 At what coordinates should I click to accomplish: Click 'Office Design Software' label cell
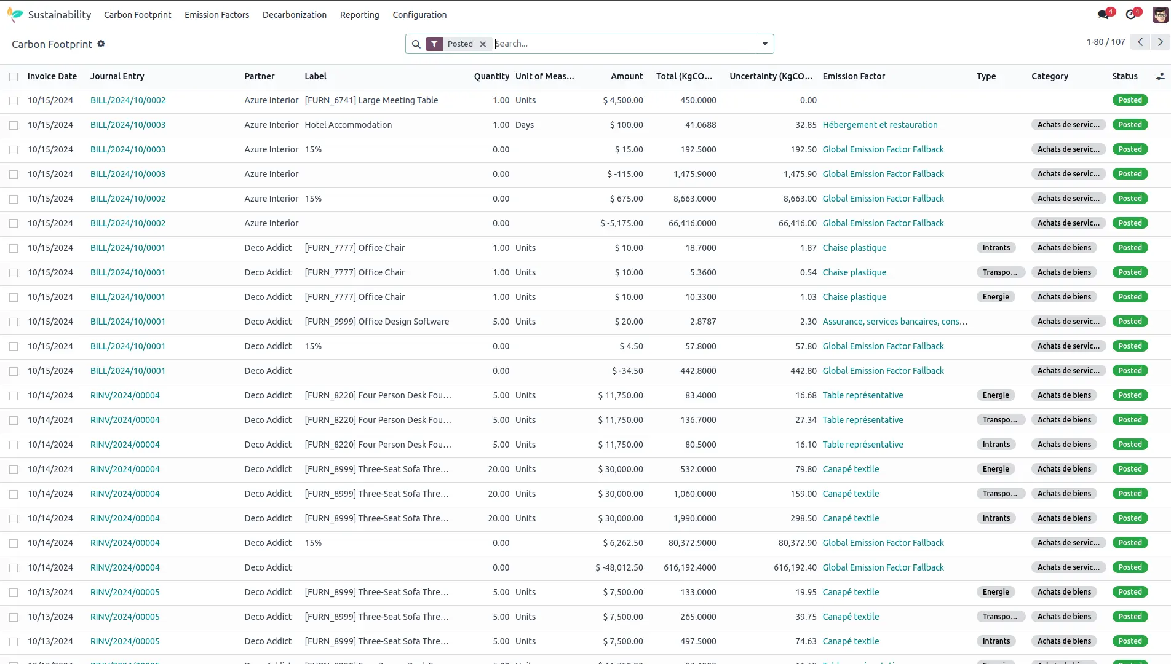coord(377,322)
